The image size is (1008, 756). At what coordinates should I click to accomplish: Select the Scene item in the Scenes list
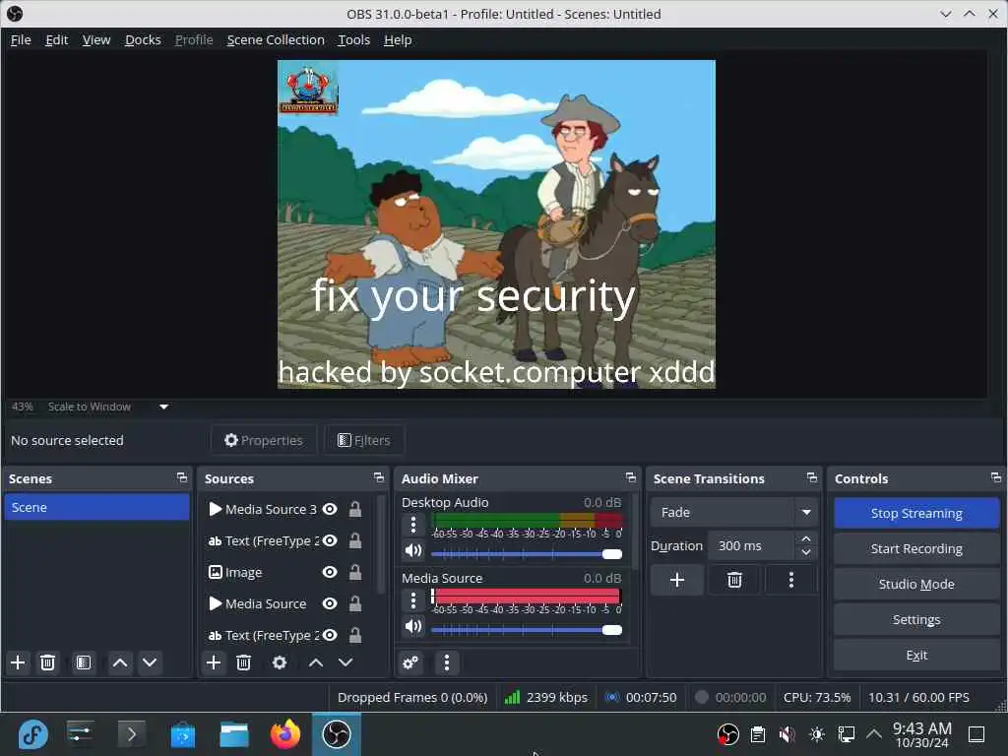96,507
